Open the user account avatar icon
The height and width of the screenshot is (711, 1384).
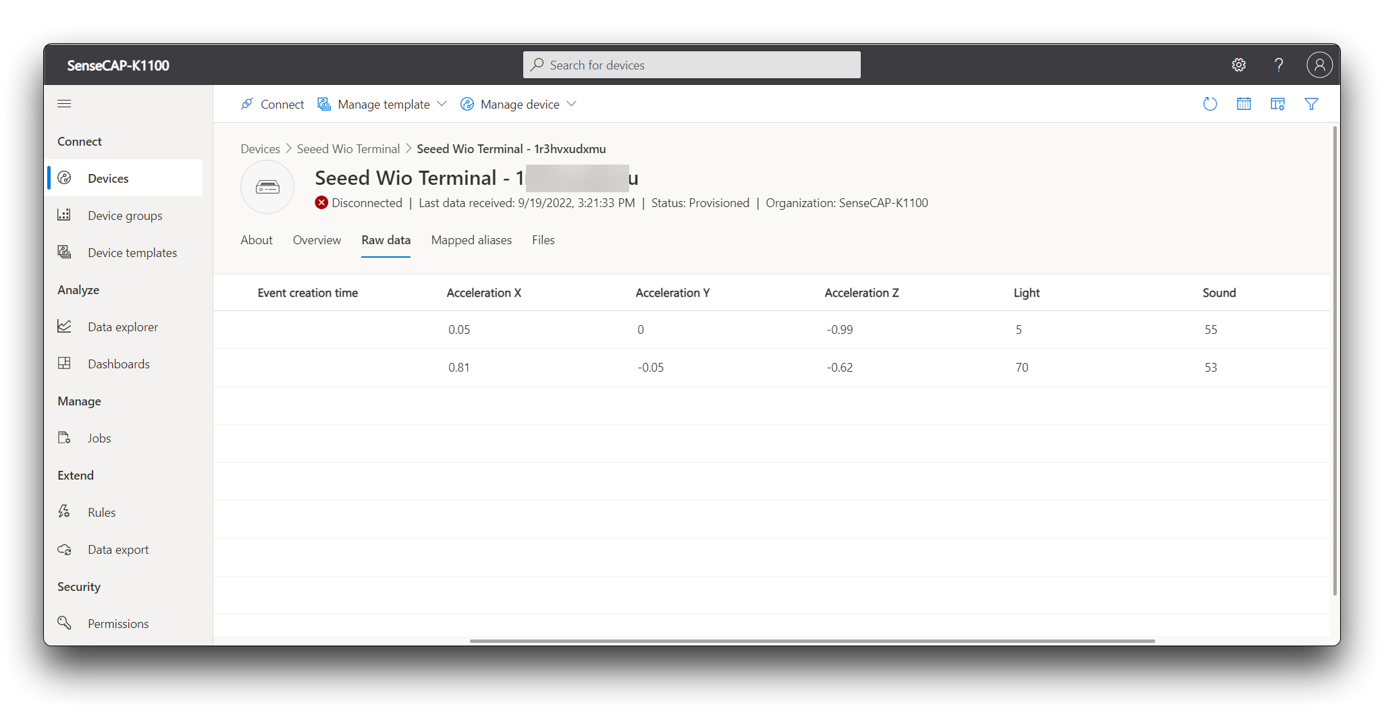1319,65
